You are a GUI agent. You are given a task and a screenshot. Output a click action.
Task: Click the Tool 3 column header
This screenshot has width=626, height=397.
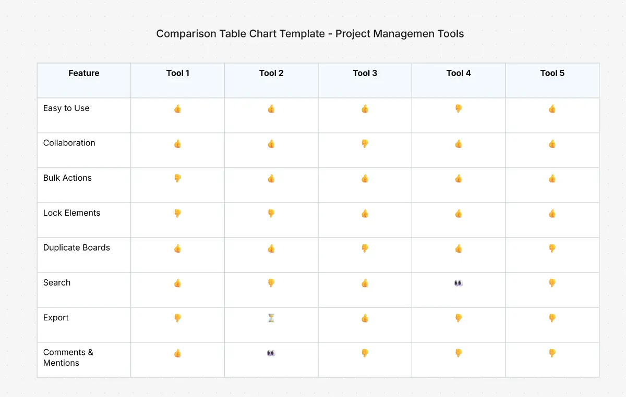pyautogui.click(x=365, y=73)
